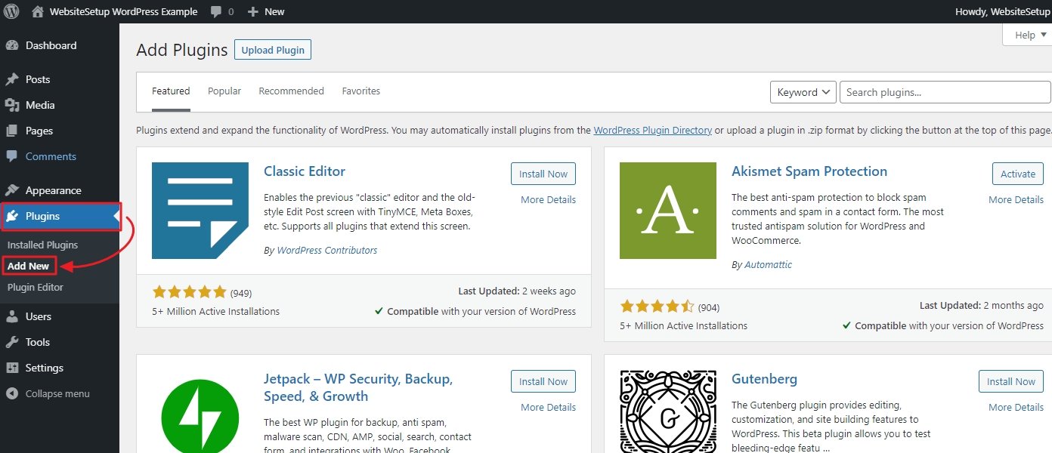1052x453 pixels.
Task: Click the Users icon in sidebar
Action: coord(11,316)
